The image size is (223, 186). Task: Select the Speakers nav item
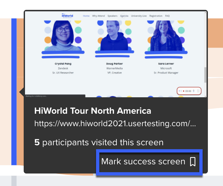[x=112, y=16]
